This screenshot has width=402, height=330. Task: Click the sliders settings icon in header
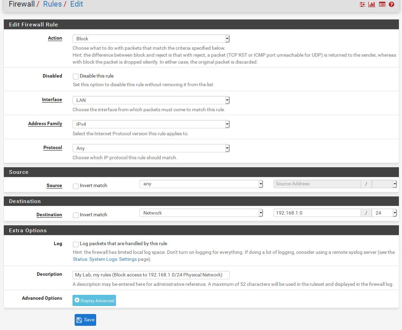362,5
